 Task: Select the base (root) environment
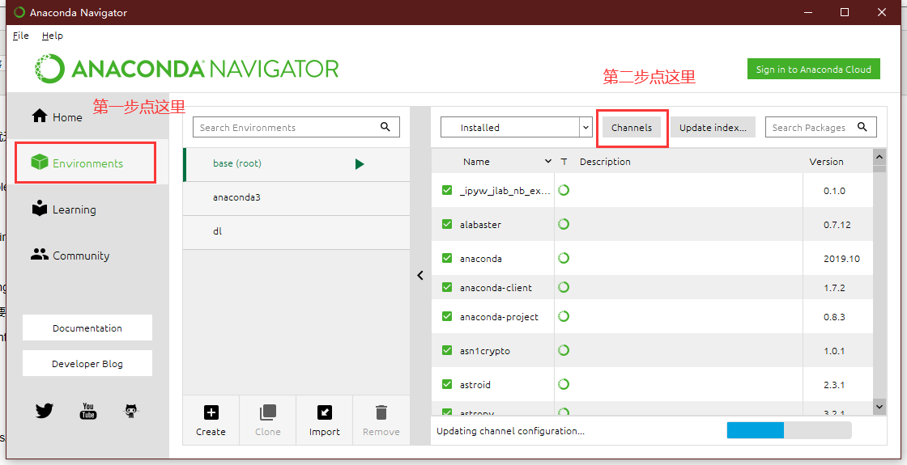(296, 164)
